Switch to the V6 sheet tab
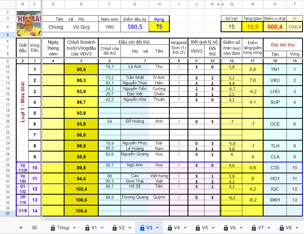The height and width of the screenshot is (234, 304). pos(233,228)
